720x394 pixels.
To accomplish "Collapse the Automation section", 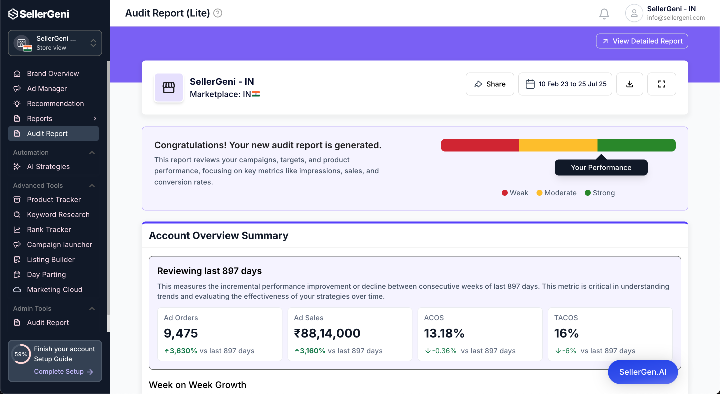I will (92, 152).
